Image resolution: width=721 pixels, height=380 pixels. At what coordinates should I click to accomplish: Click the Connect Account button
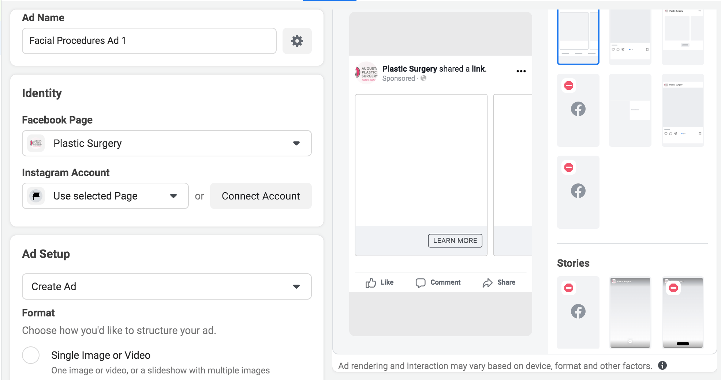pos(261,196)
